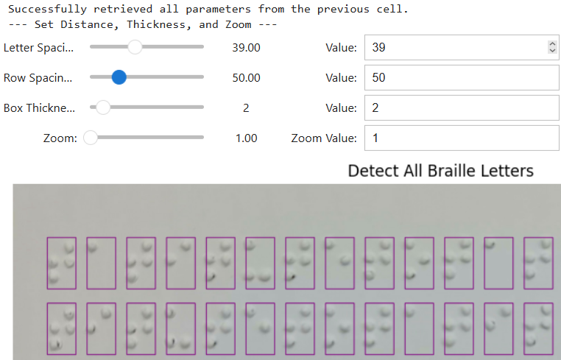Click the Row Spacing slider label
This screenshot has width=561, height=360.
[39, 77]
